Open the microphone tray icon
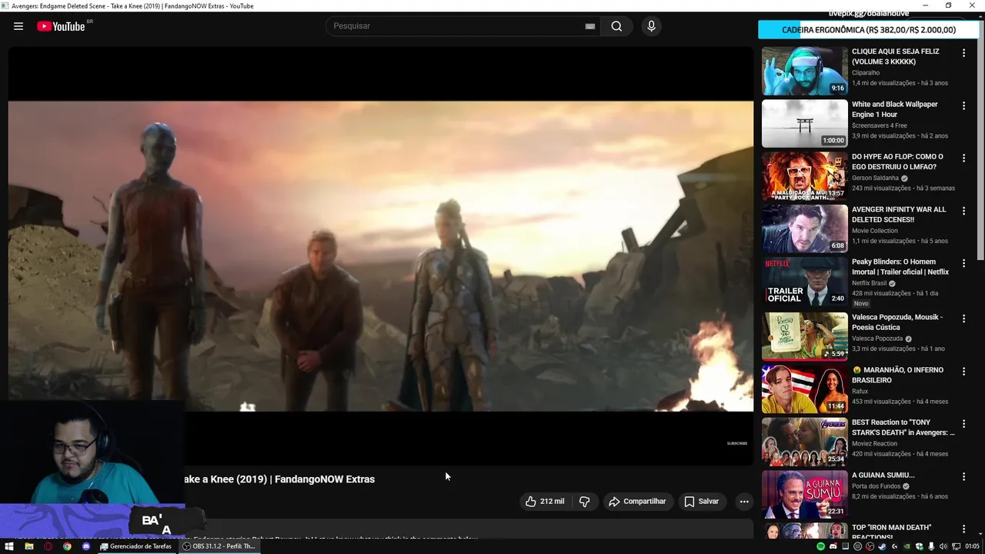Screen dimensions: 985x554 click(x=931, y=546)
